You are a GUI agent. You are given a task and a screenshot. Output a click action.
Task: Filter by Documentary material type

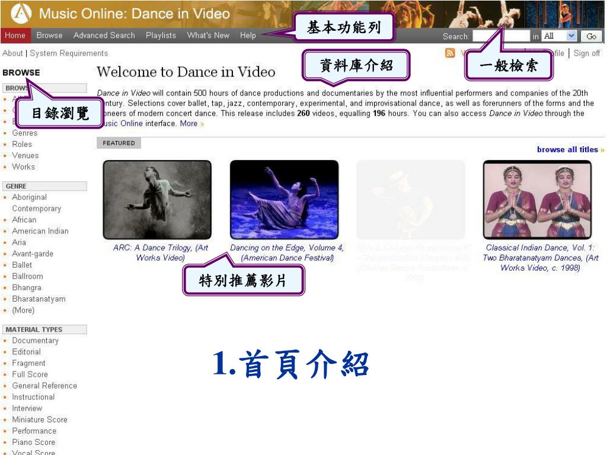[x=35, y=341]
